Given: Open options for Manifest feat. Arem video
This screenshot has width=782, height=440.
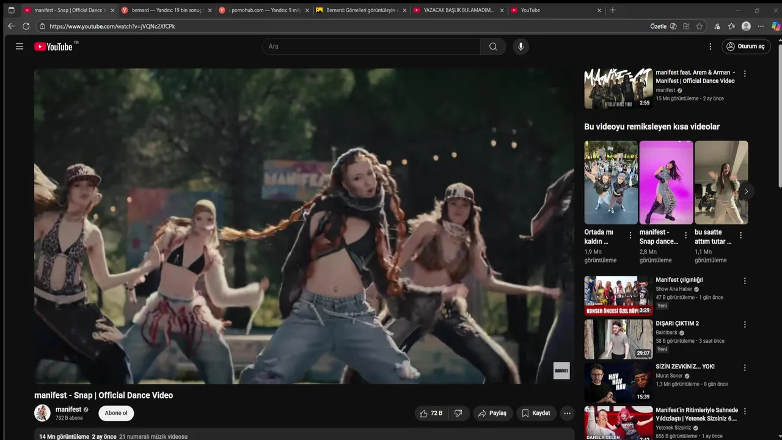Looking at the screenshot, I should click(745, 73).
